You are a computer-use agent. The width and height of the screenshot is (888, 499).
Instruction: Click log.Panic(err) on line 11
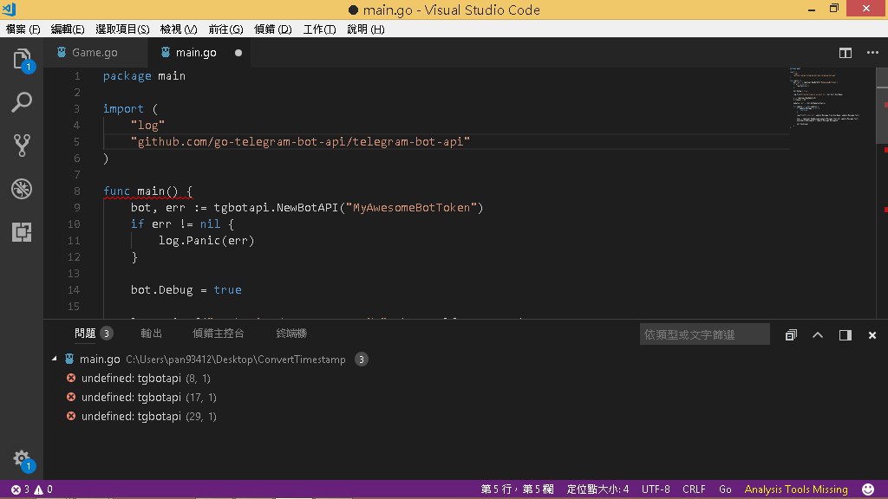[x=206, y=241]
